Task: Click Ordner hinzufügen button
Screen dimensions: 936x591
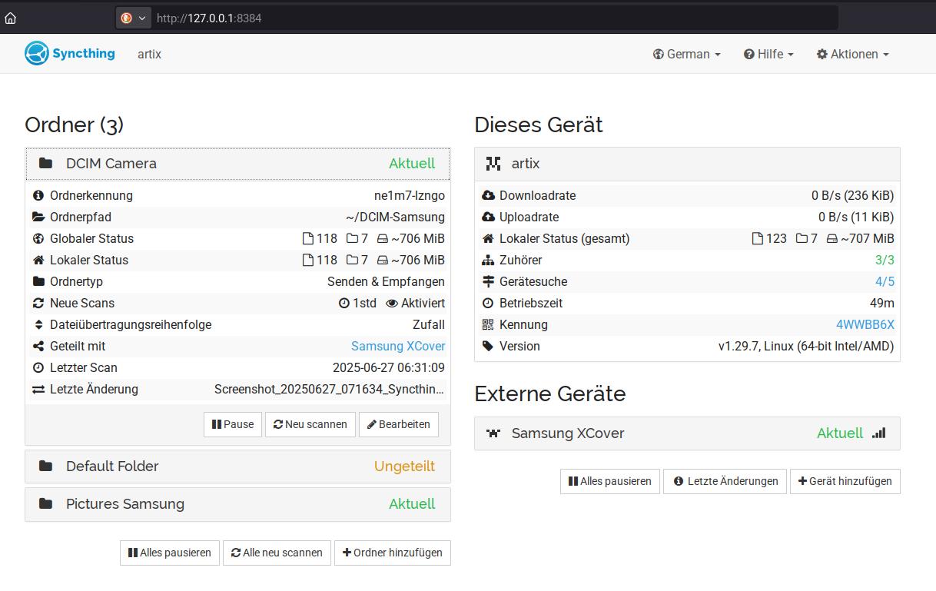Action: coord(393,553)
